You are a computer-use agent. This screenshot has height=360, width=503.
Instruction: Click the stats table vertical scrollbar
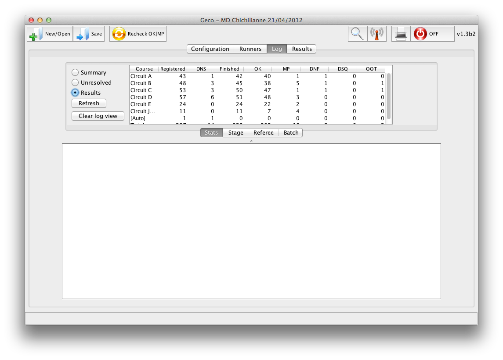click(x=389, y=96)
